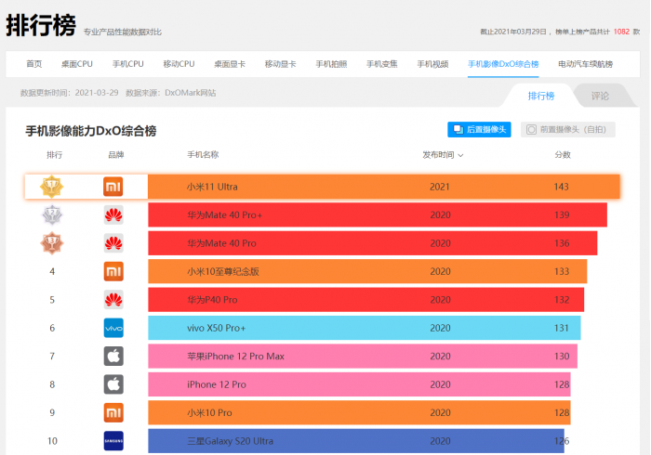Open the 小米11 Ultra phone entry

pyautogui.click(x=212, y=187)
